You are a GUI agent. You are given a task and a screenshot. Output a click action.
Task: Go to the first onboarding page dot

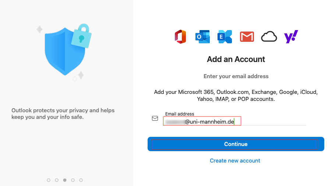(x=49, y=180)
